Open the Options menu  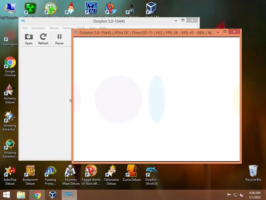click(68, 28)
